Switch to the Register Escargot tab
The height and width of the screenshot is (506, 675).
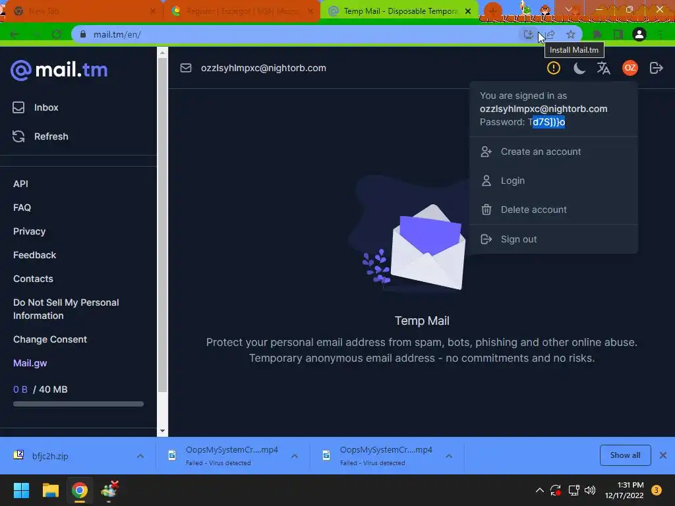pos(241,11)
